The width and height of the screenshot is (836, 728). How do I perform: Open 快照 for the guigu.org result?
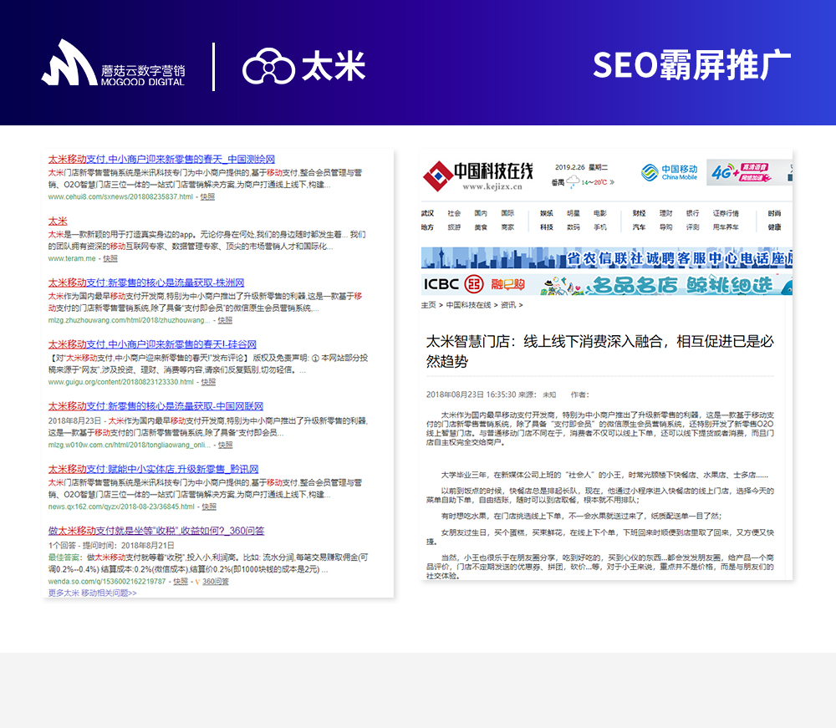(x=208, y=382)
